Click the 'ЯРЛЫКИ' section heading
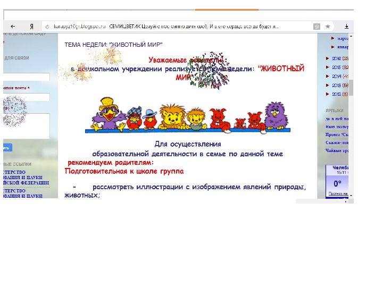 (x=335, y=111)
